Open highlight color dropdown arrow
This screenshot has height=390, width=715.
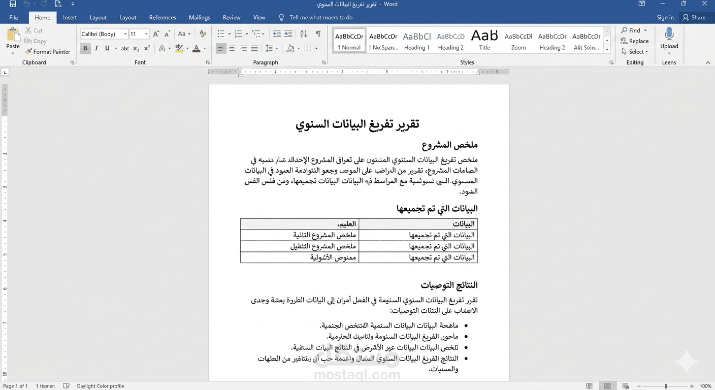pos(187,49)
